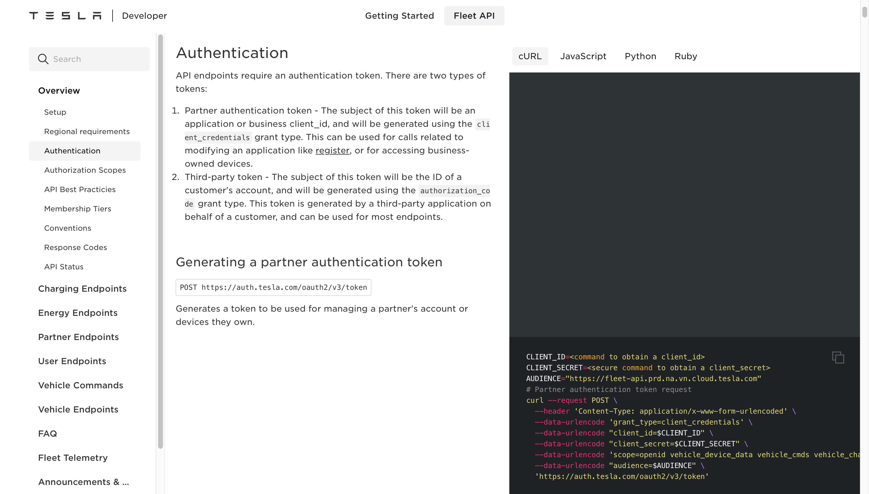Follow the register hyperlink

[332, 150]
